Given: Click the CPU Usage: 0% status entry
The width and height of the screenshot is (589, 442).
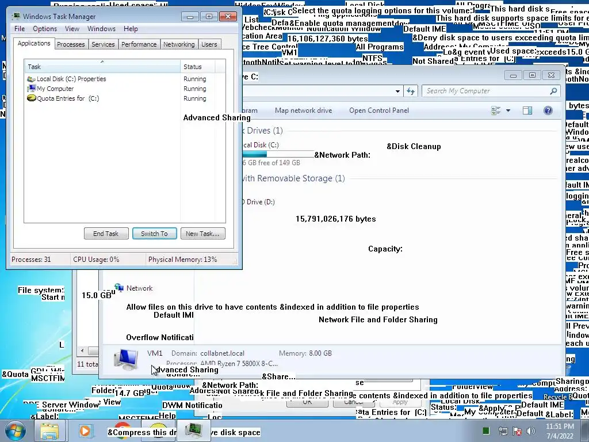Looking at the screenshot, I should click(96, 260).
